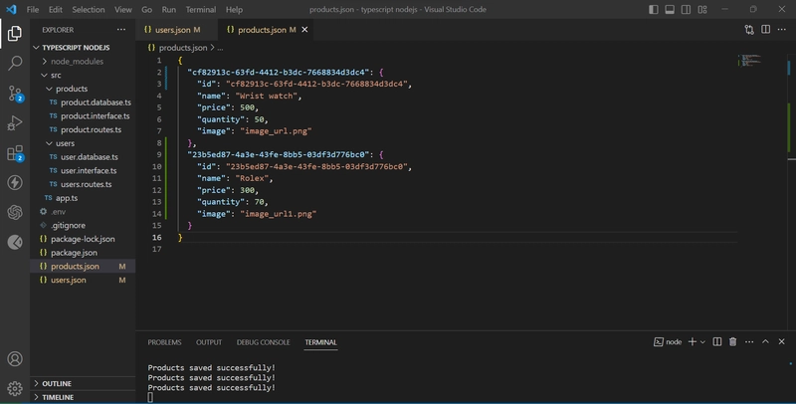Switch to the DEBUG CONSOLE tab

pos(263,342)
